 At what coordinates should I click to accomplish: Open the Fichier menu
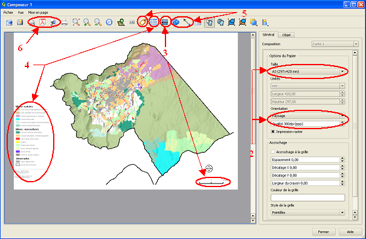(x=8, y=12)
